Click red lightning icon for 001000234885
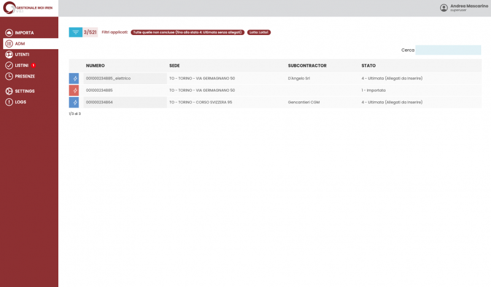The image size is (491, 287). [74, 90]
